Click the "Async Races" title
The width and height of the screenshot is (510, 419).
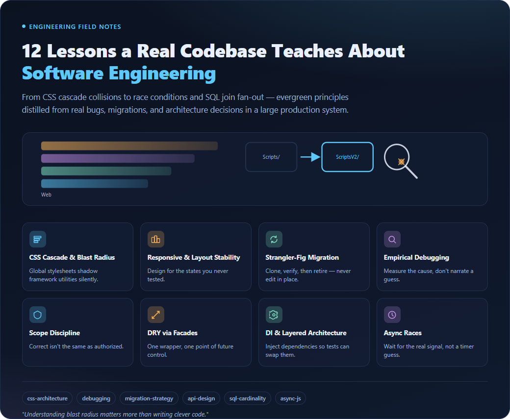click(x=402, y=333)
